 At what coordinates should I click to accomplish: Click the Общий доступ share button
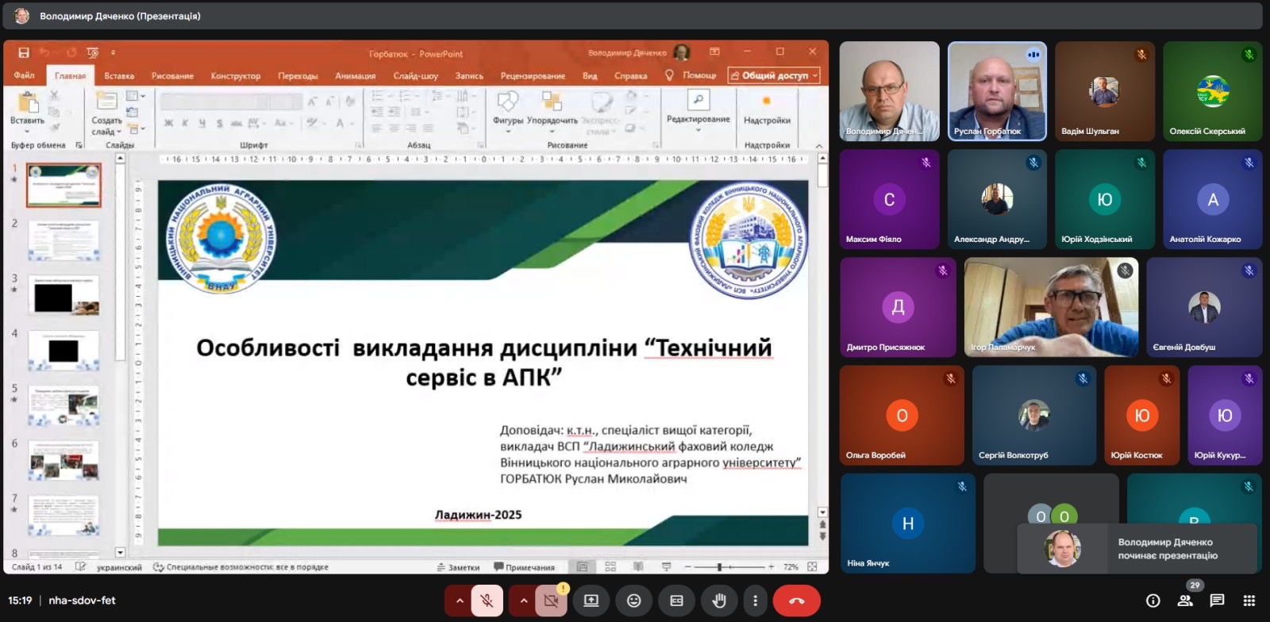click(774, 75)
